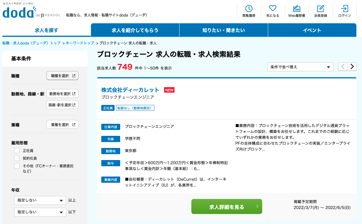
Task: Click the previous page arrow
Action: click(x=343, y=67)
